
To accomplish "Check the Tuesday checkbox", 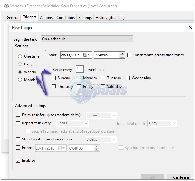I will point(103,78).
